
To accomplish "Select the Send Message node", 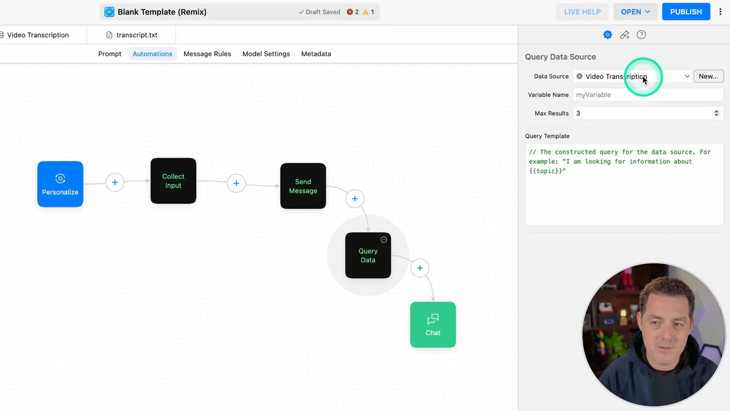I will click(303, 186).
